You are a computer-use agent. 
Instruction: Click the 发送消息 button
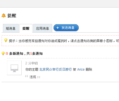66,28
